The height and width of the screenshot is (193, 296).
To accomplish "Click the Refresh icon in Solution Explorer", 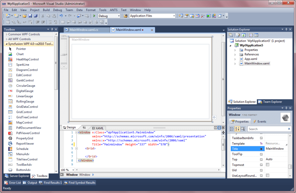I will coord(243,35).
